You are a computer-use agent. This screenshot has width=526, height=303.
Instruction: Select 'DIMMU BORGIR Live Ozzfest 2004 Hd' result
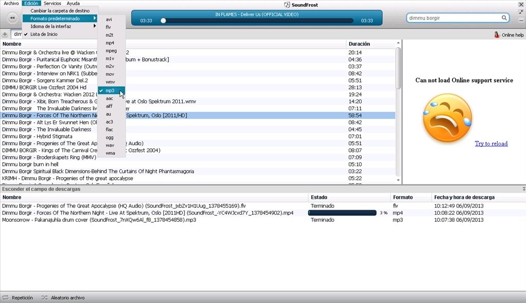[x=198, y=87]
